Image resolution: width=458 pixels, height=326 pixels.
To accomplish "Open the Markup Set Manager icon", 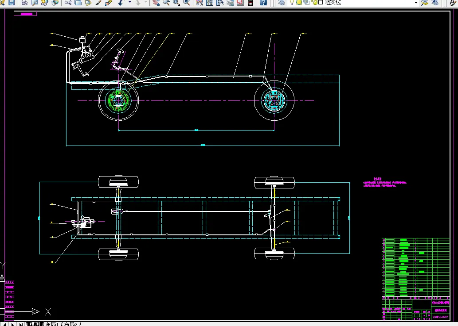I will tap(240, 3).
